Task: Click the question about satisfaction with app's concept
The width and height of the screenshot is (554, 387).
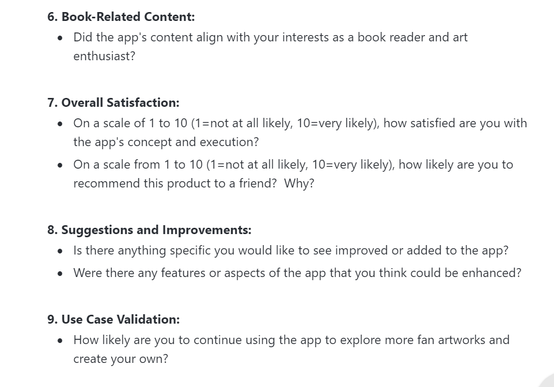Action: click(300, 132)
